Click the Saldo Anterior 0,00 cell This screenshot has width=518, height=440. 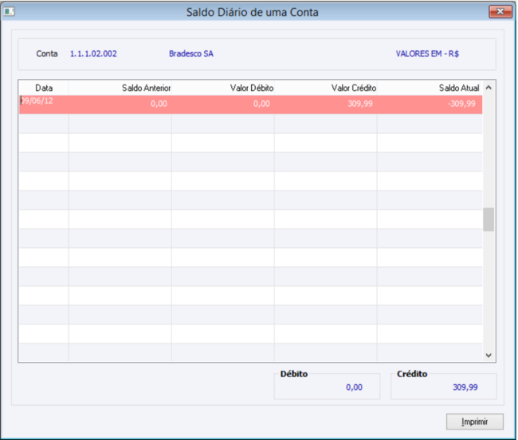click(120, 104)
